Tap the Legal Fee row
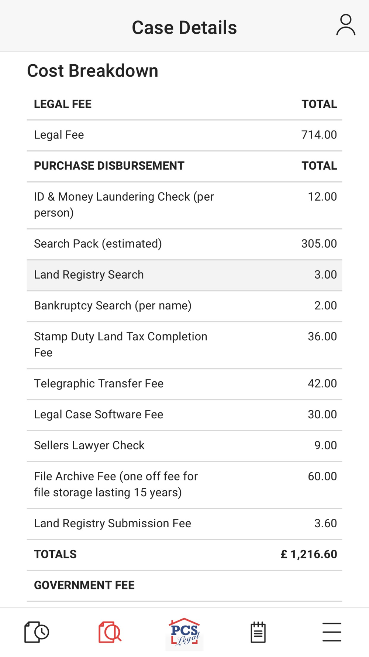 (x=184, y=135)
